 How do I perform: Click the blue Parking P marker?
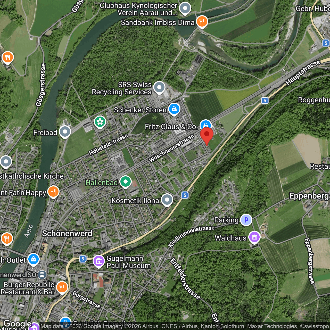click(x=246, y=220)
